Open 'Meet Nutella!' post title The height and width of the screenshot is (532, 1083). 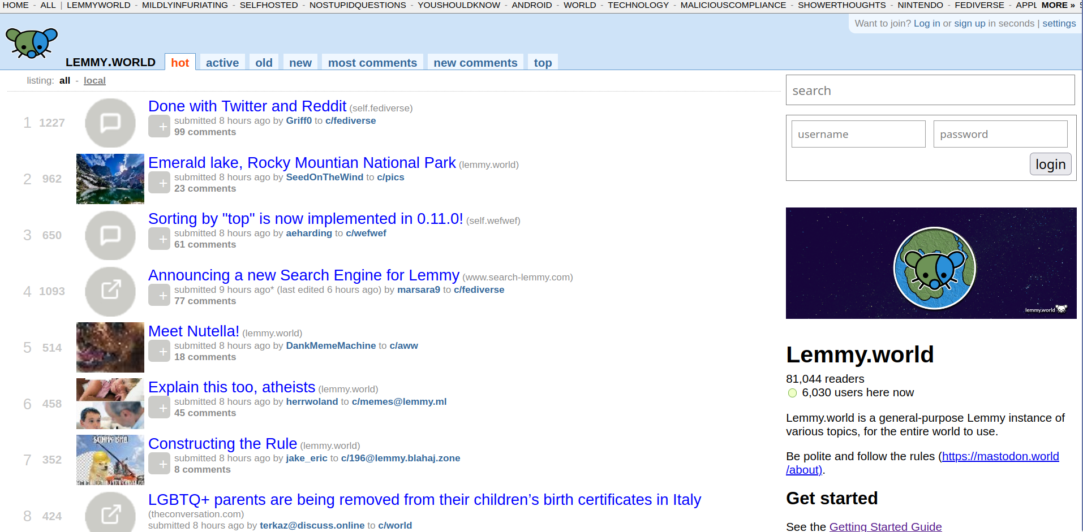pyautogui.click(x=194, y=331)
